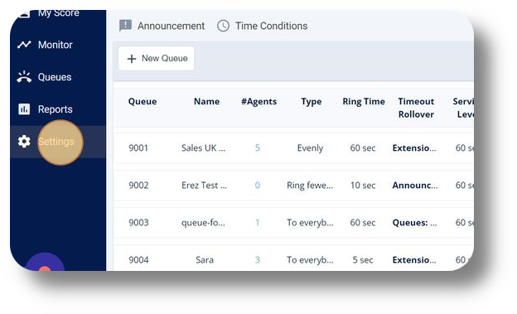Go to Settings in the sidebar

[x=58, y=142]
